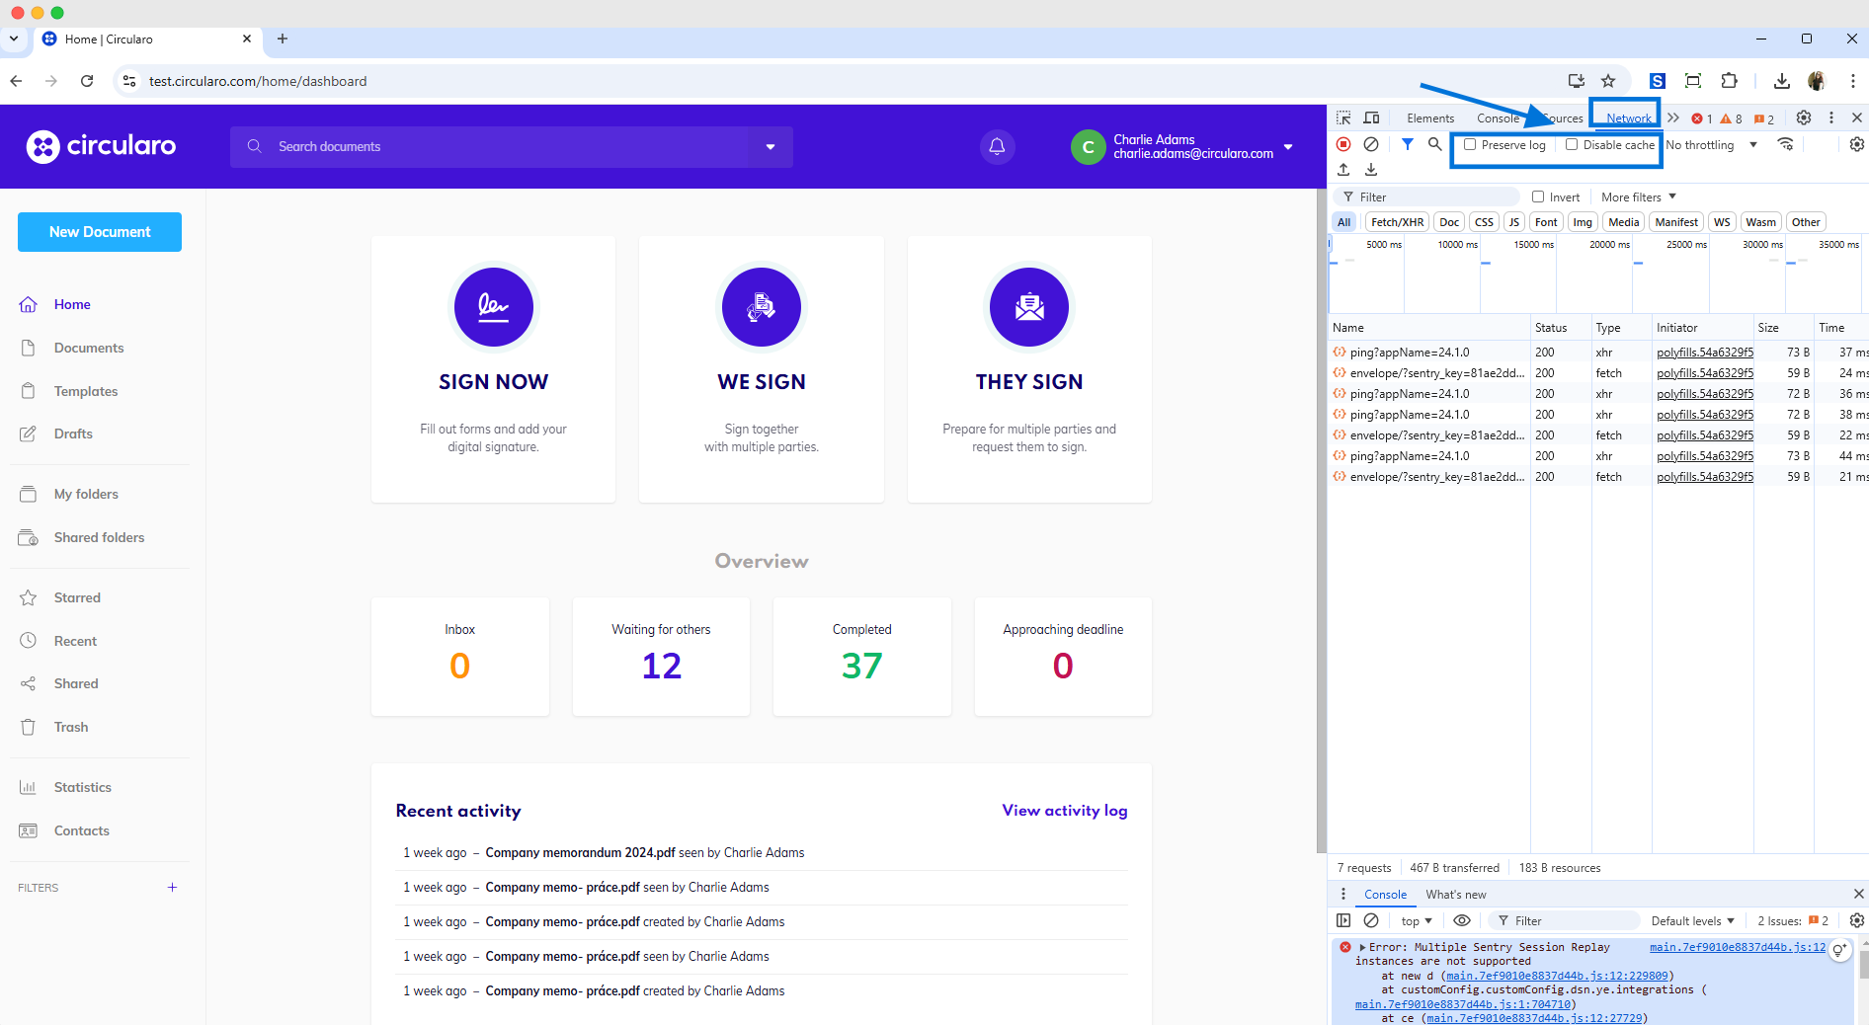Open the Statistics section in sidebar
Viewport: 1869px width, 1025px height.
(83, 787)
